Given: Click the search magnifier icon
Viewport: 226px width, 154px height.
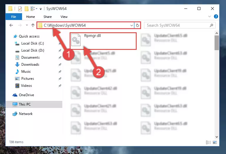Looking at the screenshot, I should point(211,26).
